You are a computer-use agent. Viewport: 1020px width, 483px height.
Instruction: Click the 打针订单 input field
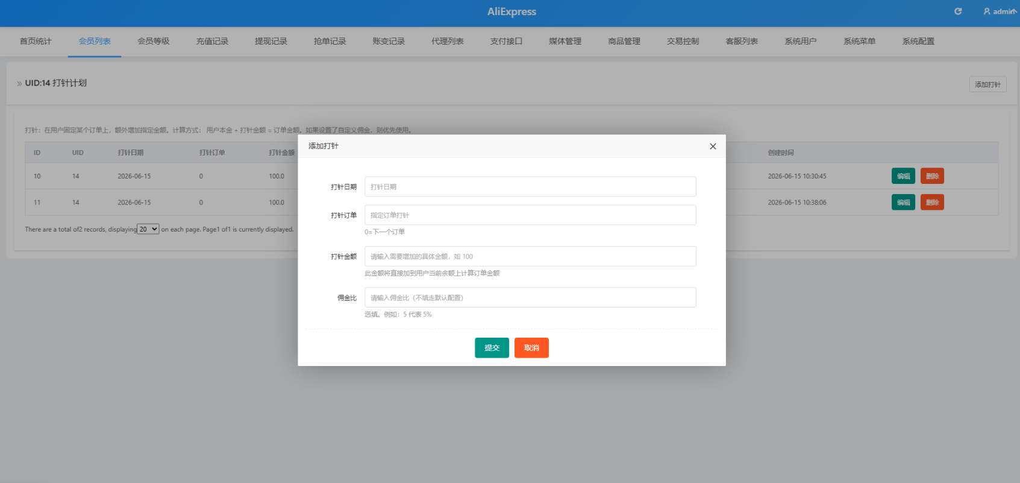coord(530,215)
